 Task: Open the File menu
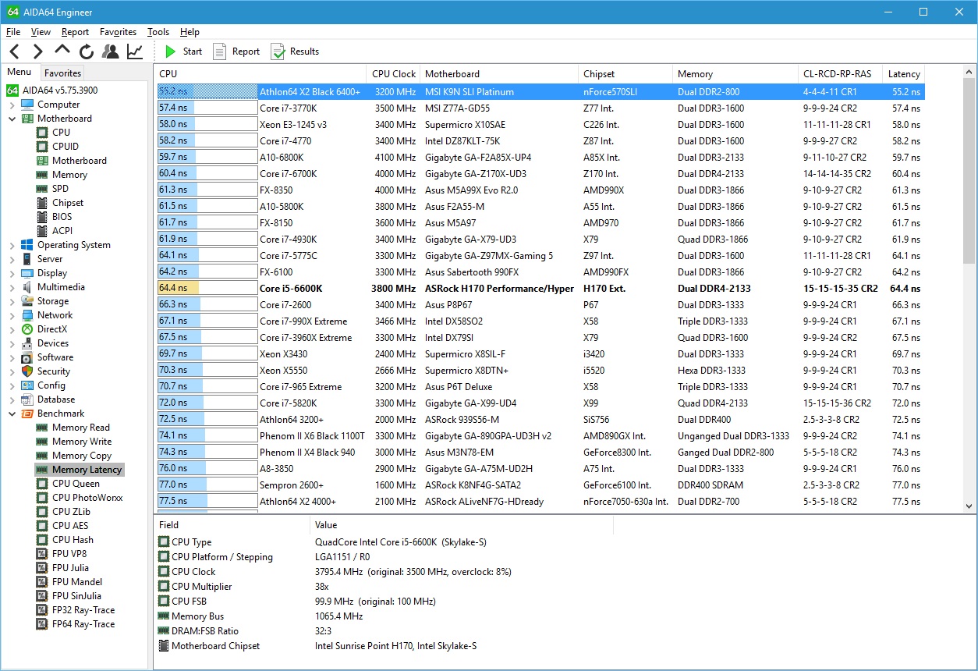pos(13,32)
